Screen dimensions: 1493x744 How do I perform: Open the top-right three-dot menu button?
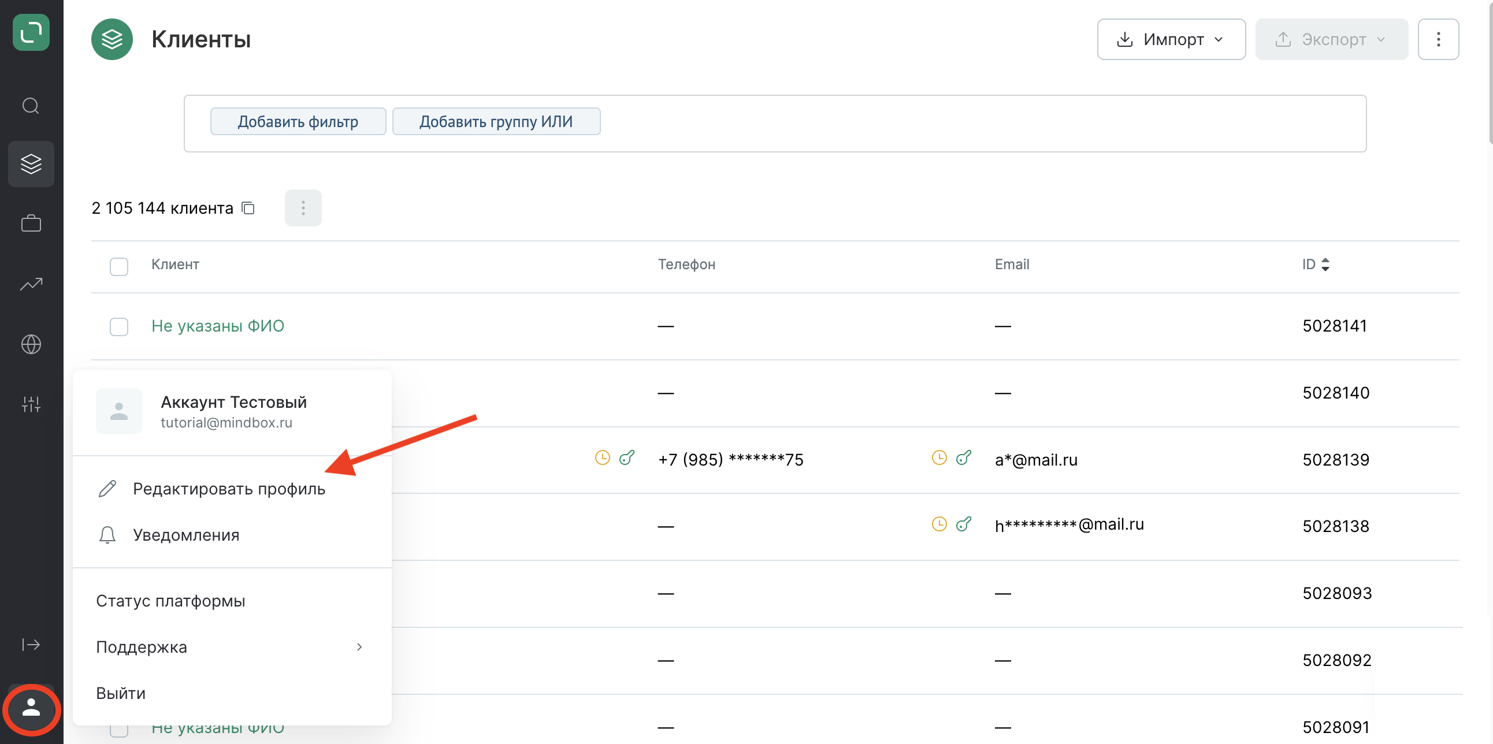pyautogui.click(x=1439, y=39)
